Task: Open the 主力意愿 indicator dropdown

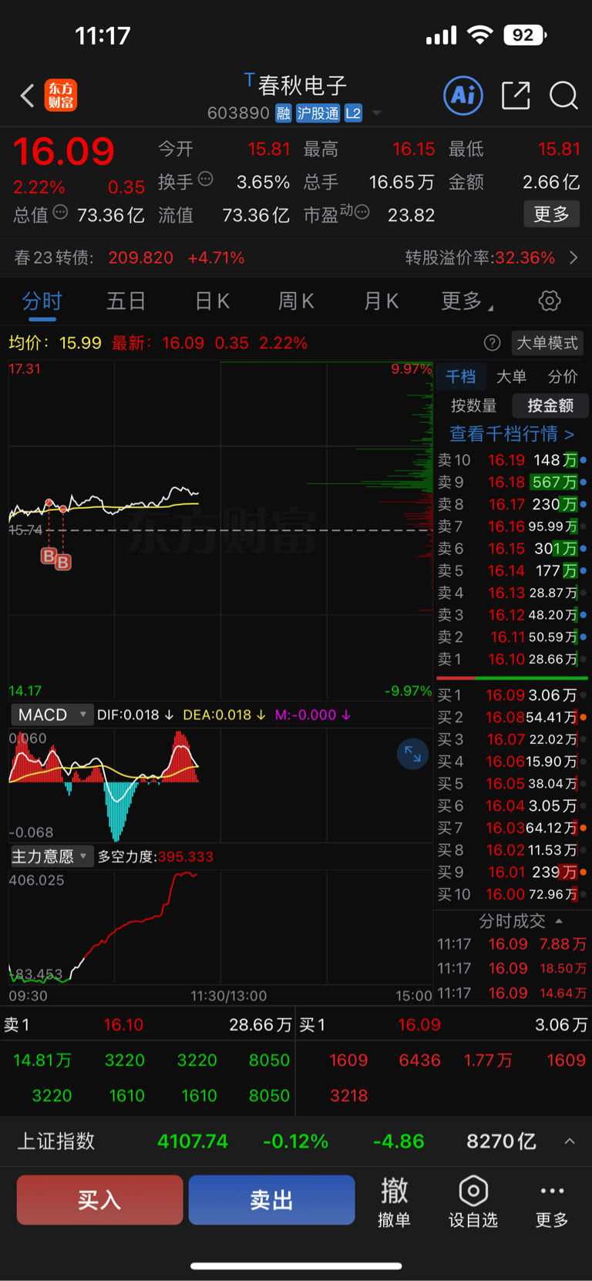Action: tap(52, 856)
